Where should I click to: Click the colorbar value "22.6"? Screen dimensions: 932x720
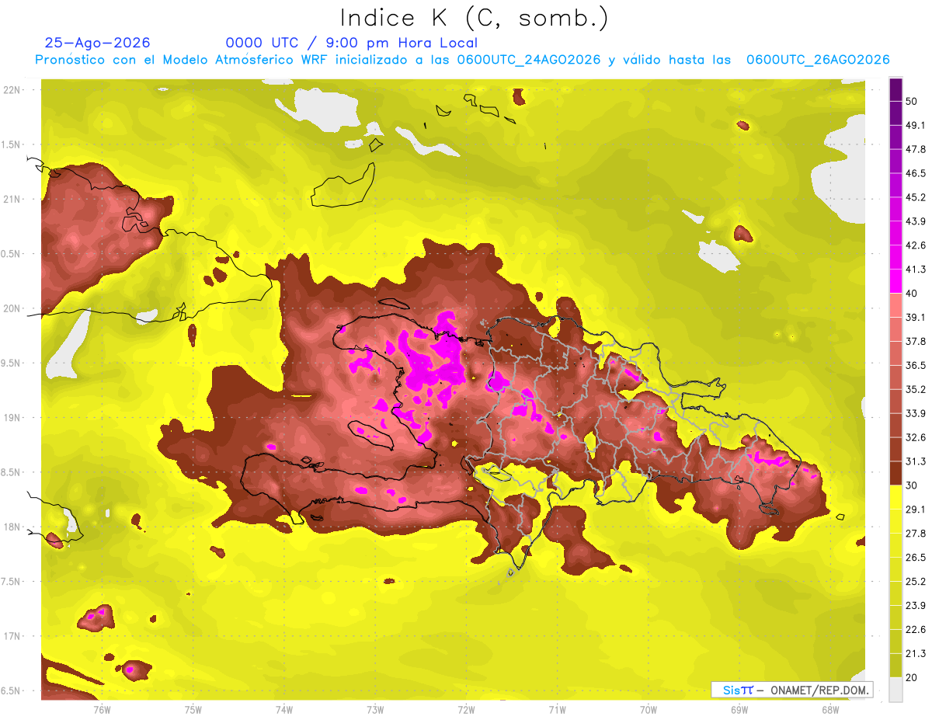(x=915, y=630)
